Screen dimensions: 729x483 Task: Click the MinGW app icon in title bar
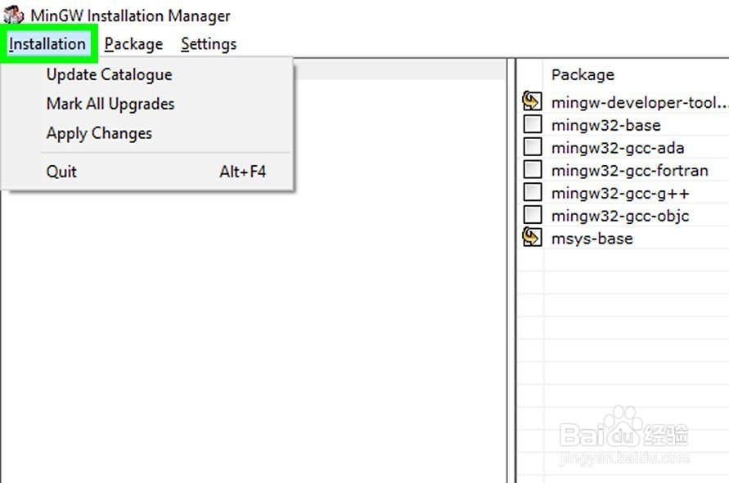point(13,15)
